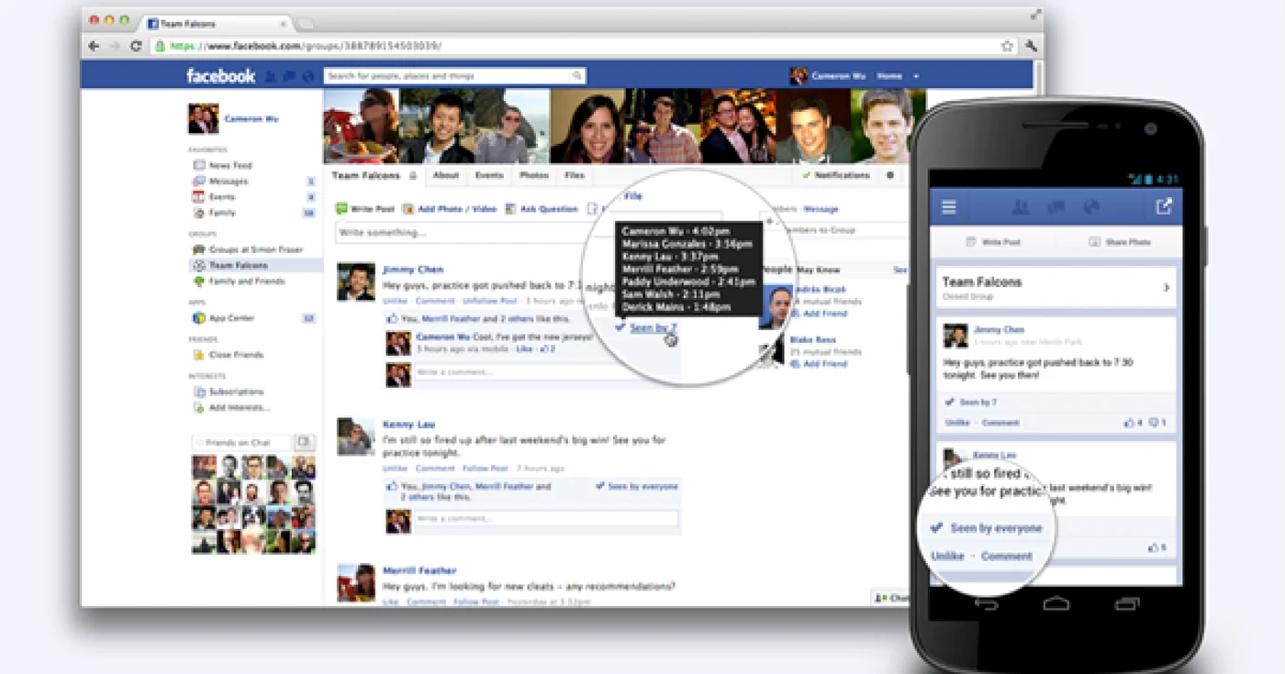Tap the Android back button on the phone
Screen dimensions: 1285x674
point(987,603)
